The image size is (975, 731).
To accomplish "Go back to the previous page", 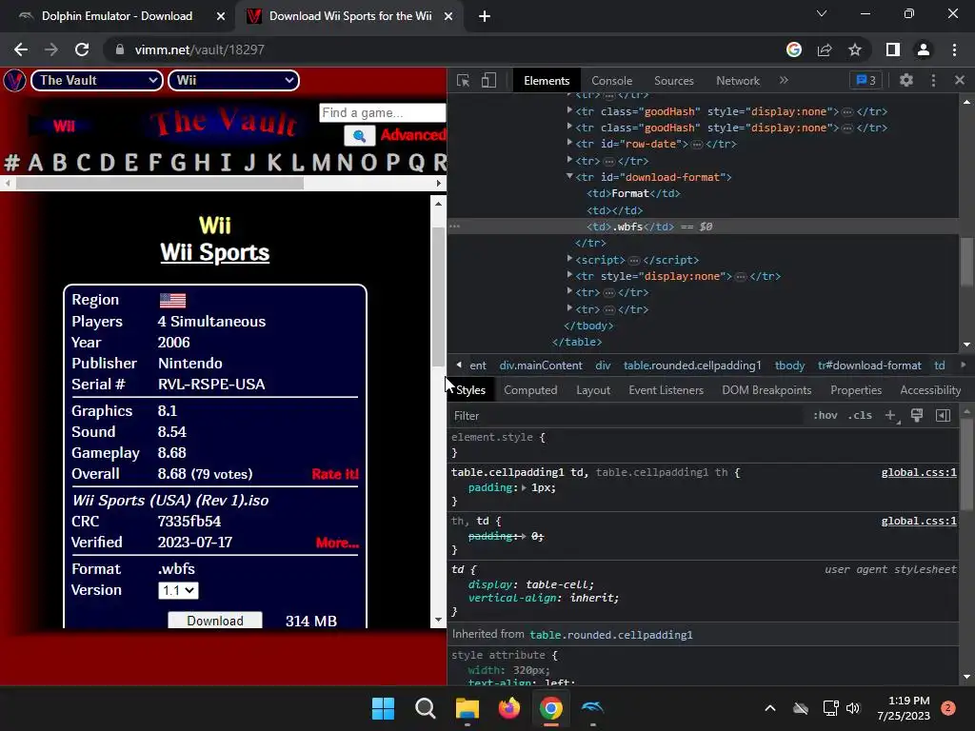I will point(21,49).
